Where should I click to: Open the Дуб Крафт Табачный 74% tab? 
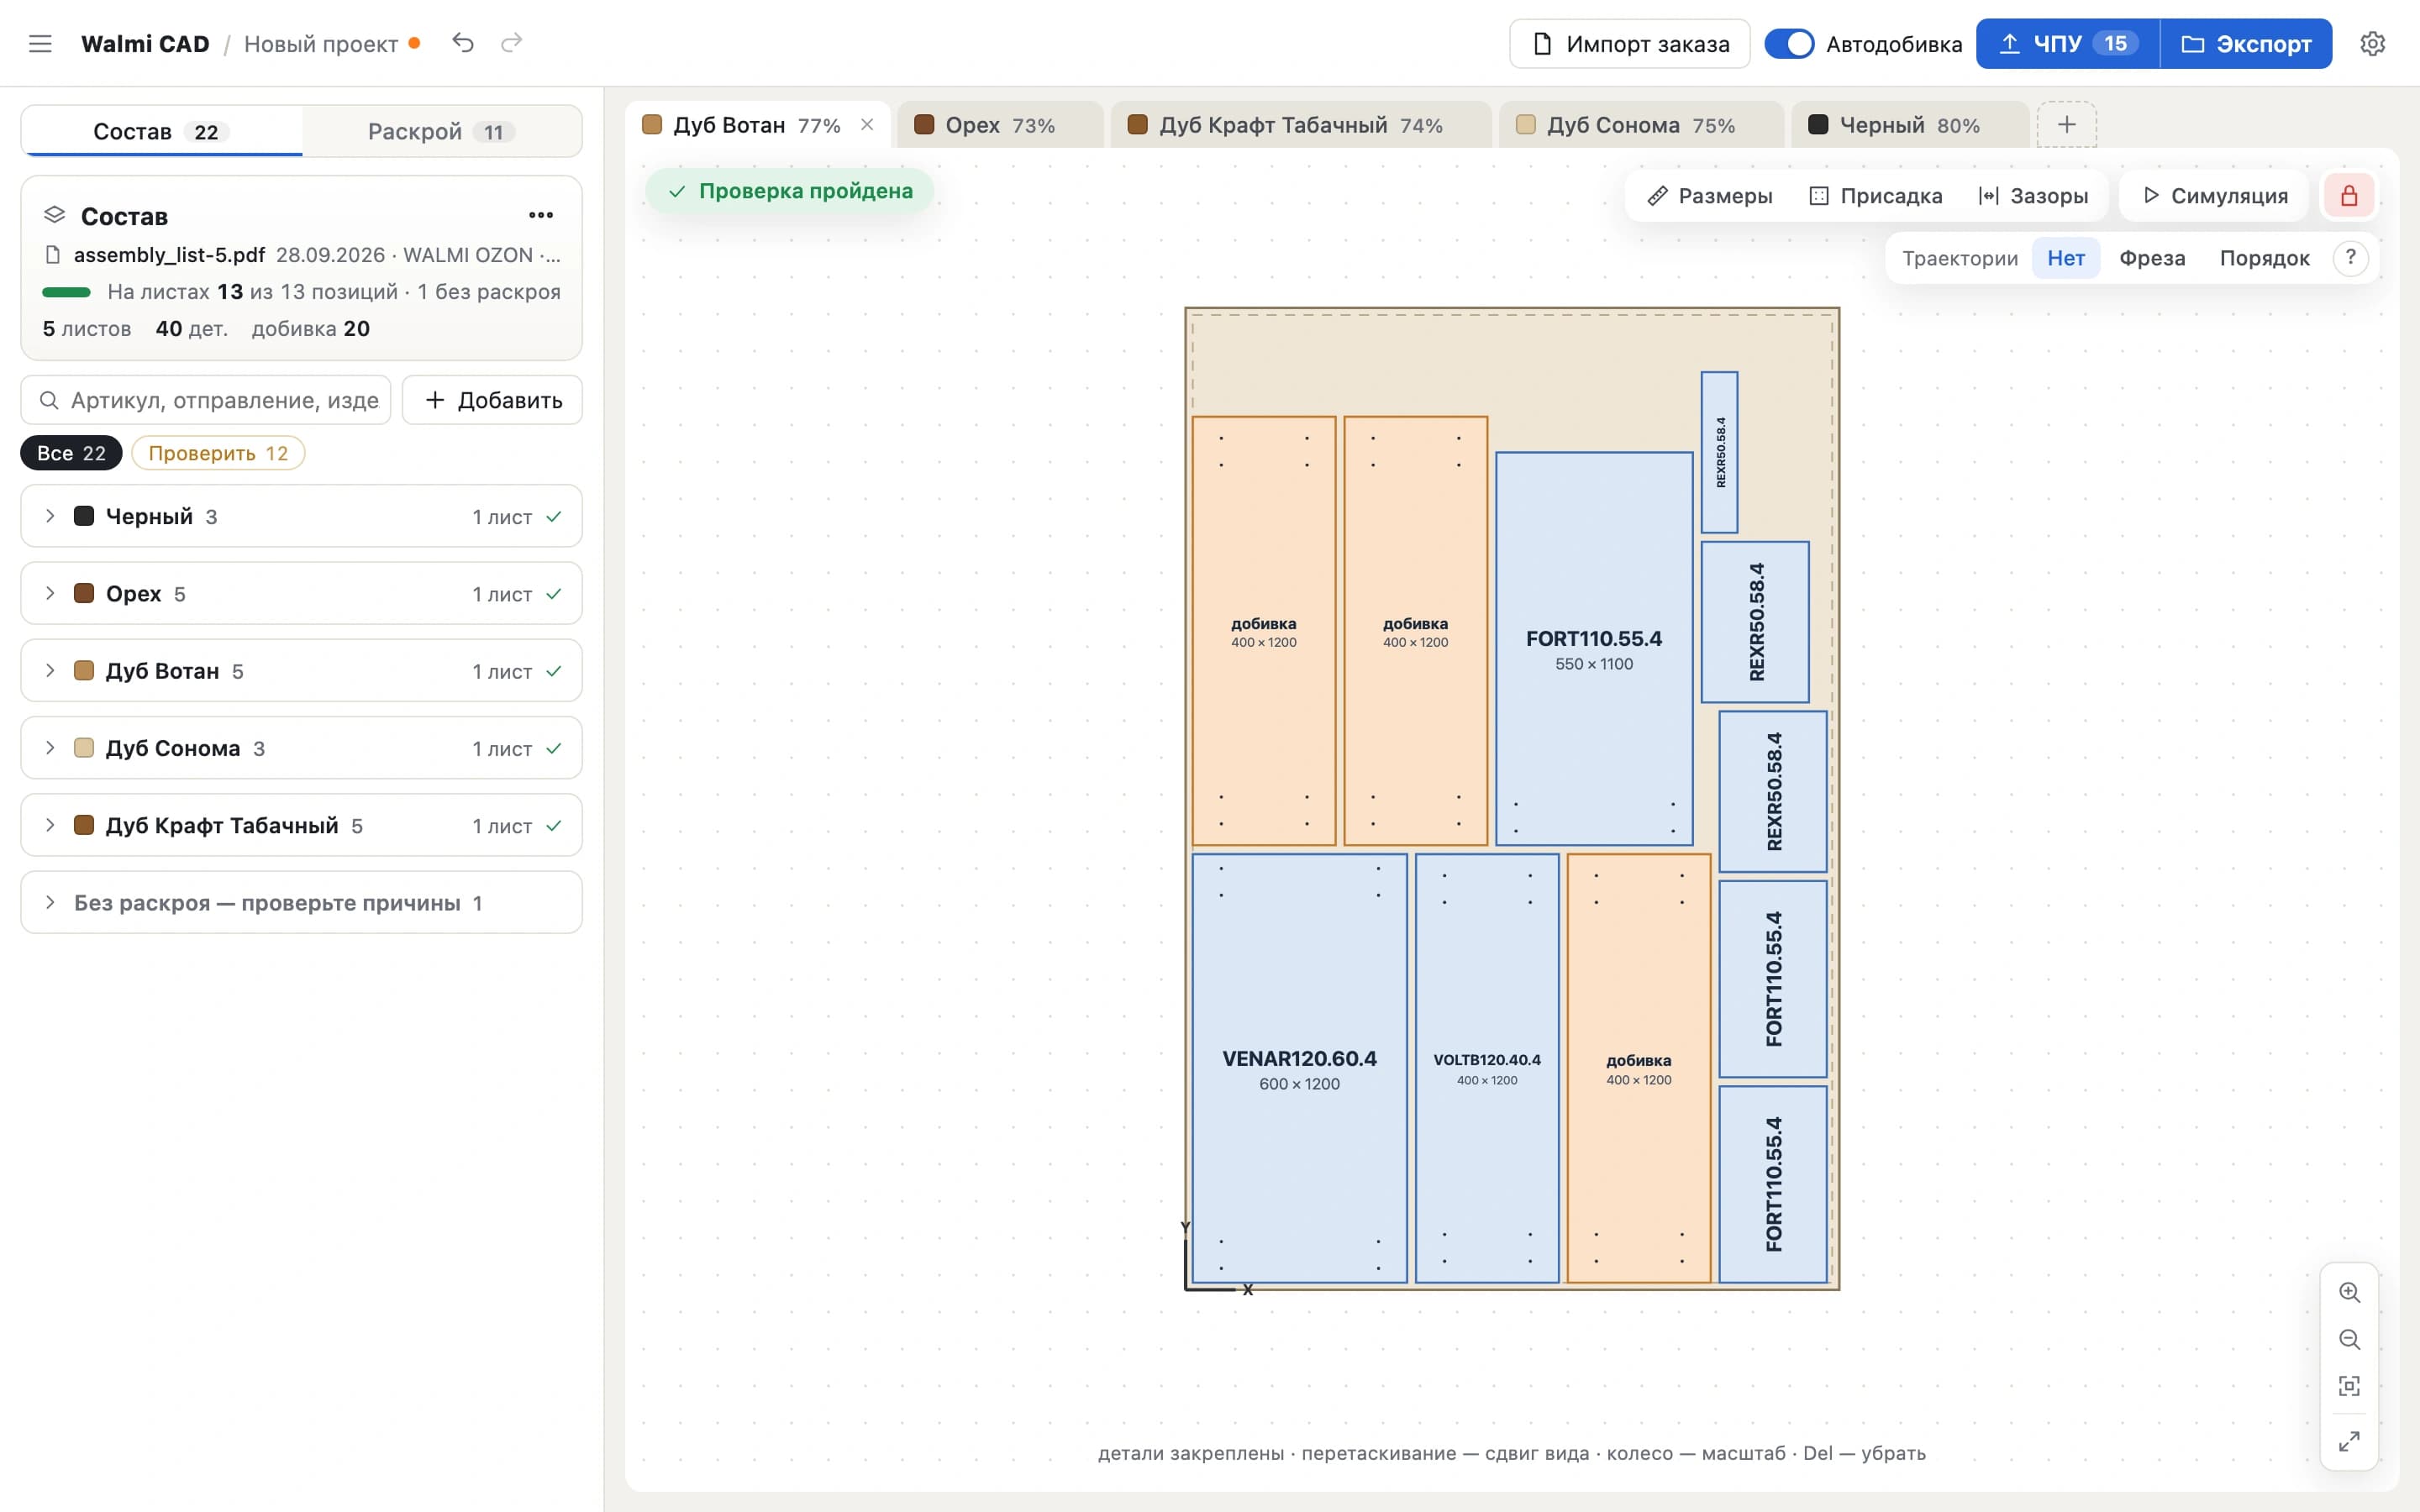pos(1300,125)
